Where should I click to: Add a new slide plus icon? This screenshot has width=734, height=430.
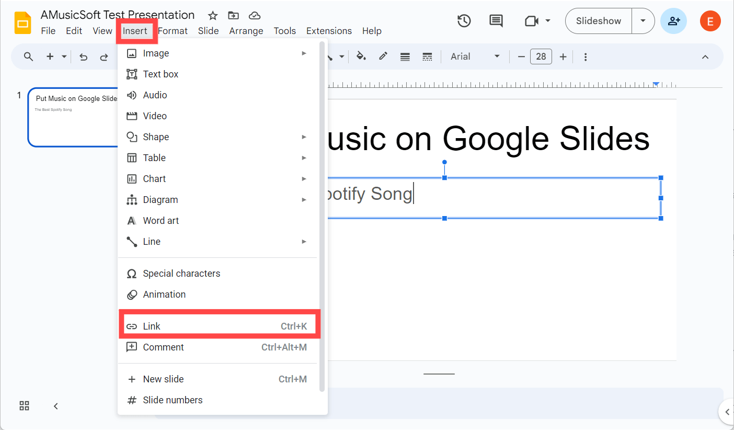(50, 56)
